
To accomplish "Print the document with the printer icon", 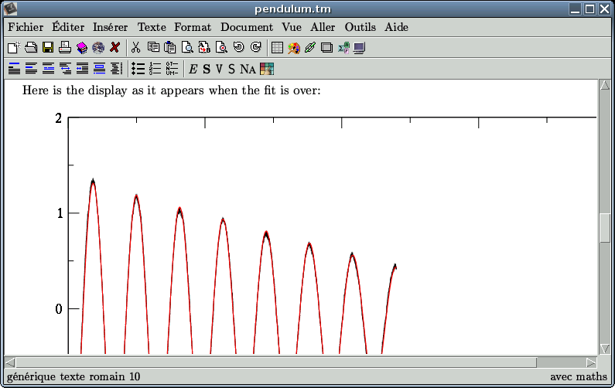I will point(65,48).
